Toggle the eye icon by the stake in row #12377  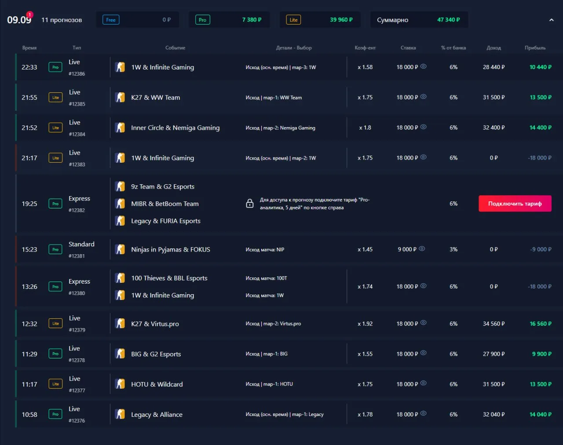(424, 383)
